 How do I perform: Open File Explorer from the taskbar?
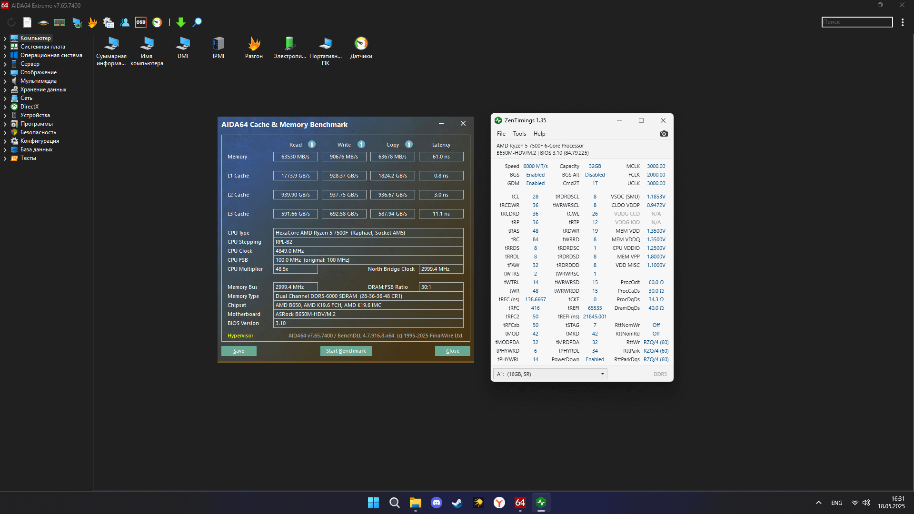point(416,503)
